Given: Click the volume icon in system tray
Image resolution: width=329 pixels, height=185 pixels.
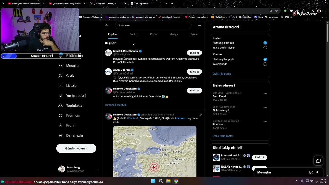Looking at the screenshot, I should (x=312, y=181).
